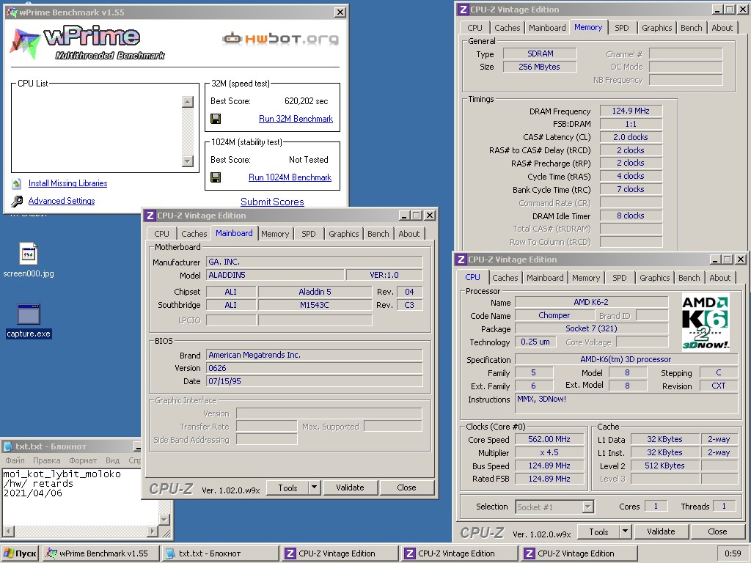
Task: Open the Install Missing Libraries link
Action: 67,183
